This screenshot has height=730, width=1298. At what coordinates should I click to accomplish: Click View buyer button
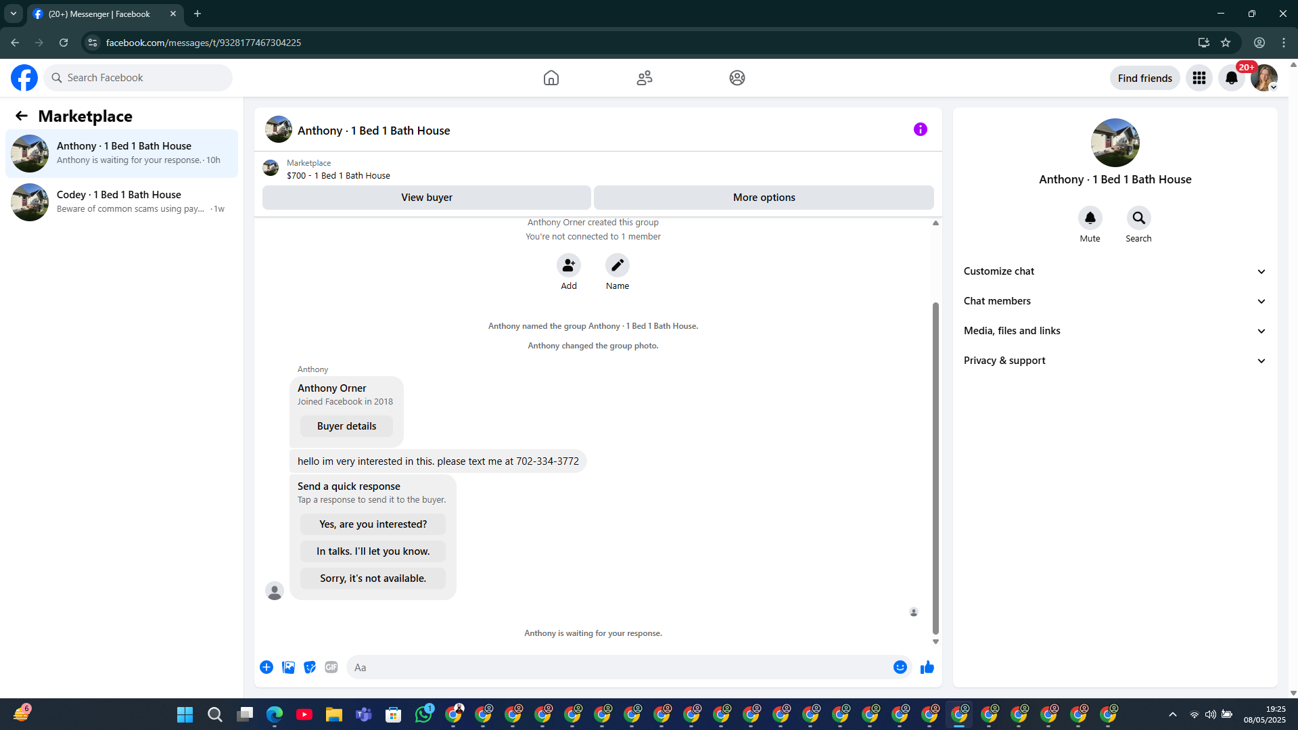point(427,198)
